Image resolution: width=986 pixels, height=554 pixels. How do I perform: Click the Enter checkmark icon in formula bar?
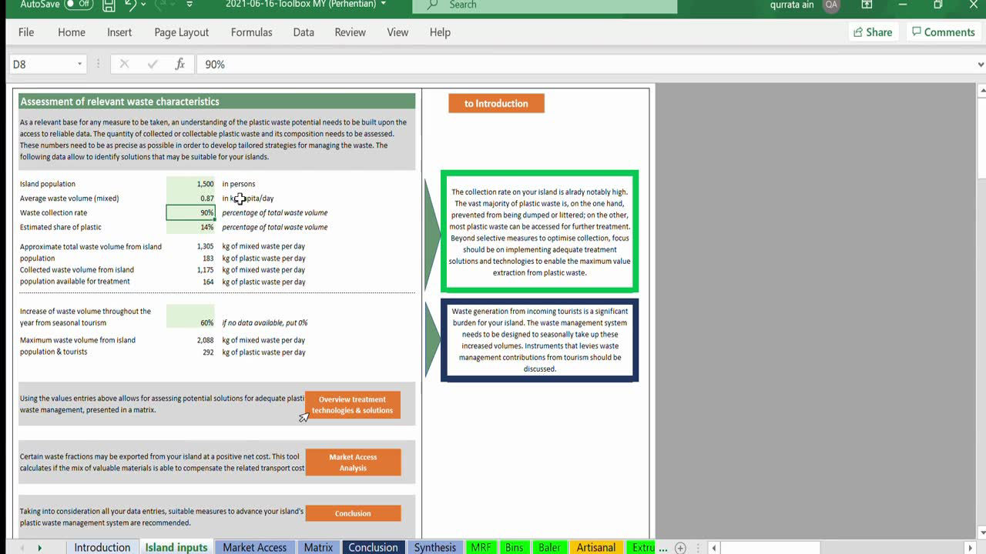[153, 65]
